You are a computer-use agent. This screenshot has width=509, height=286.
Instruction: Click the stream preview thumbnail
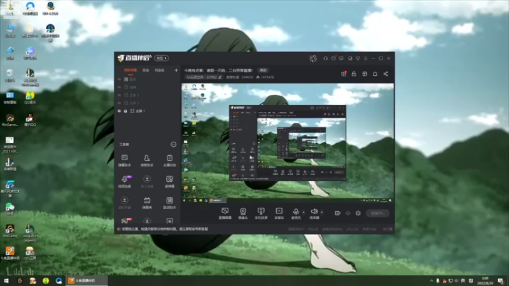(x=288, y=144)
